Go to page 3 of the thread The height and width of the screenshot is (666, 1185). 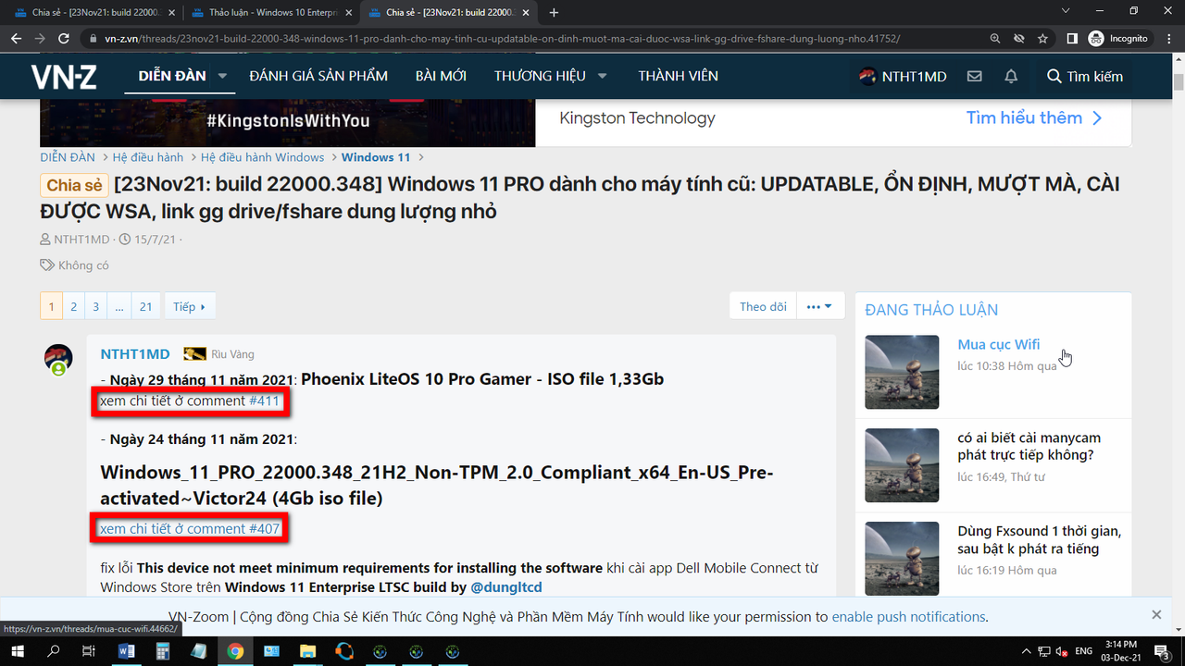coord(95,306)
